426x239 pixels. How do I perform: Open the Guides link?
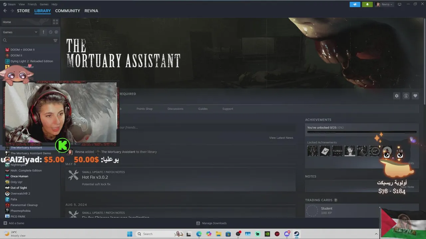pyautogui.click(x=203, y=109)
